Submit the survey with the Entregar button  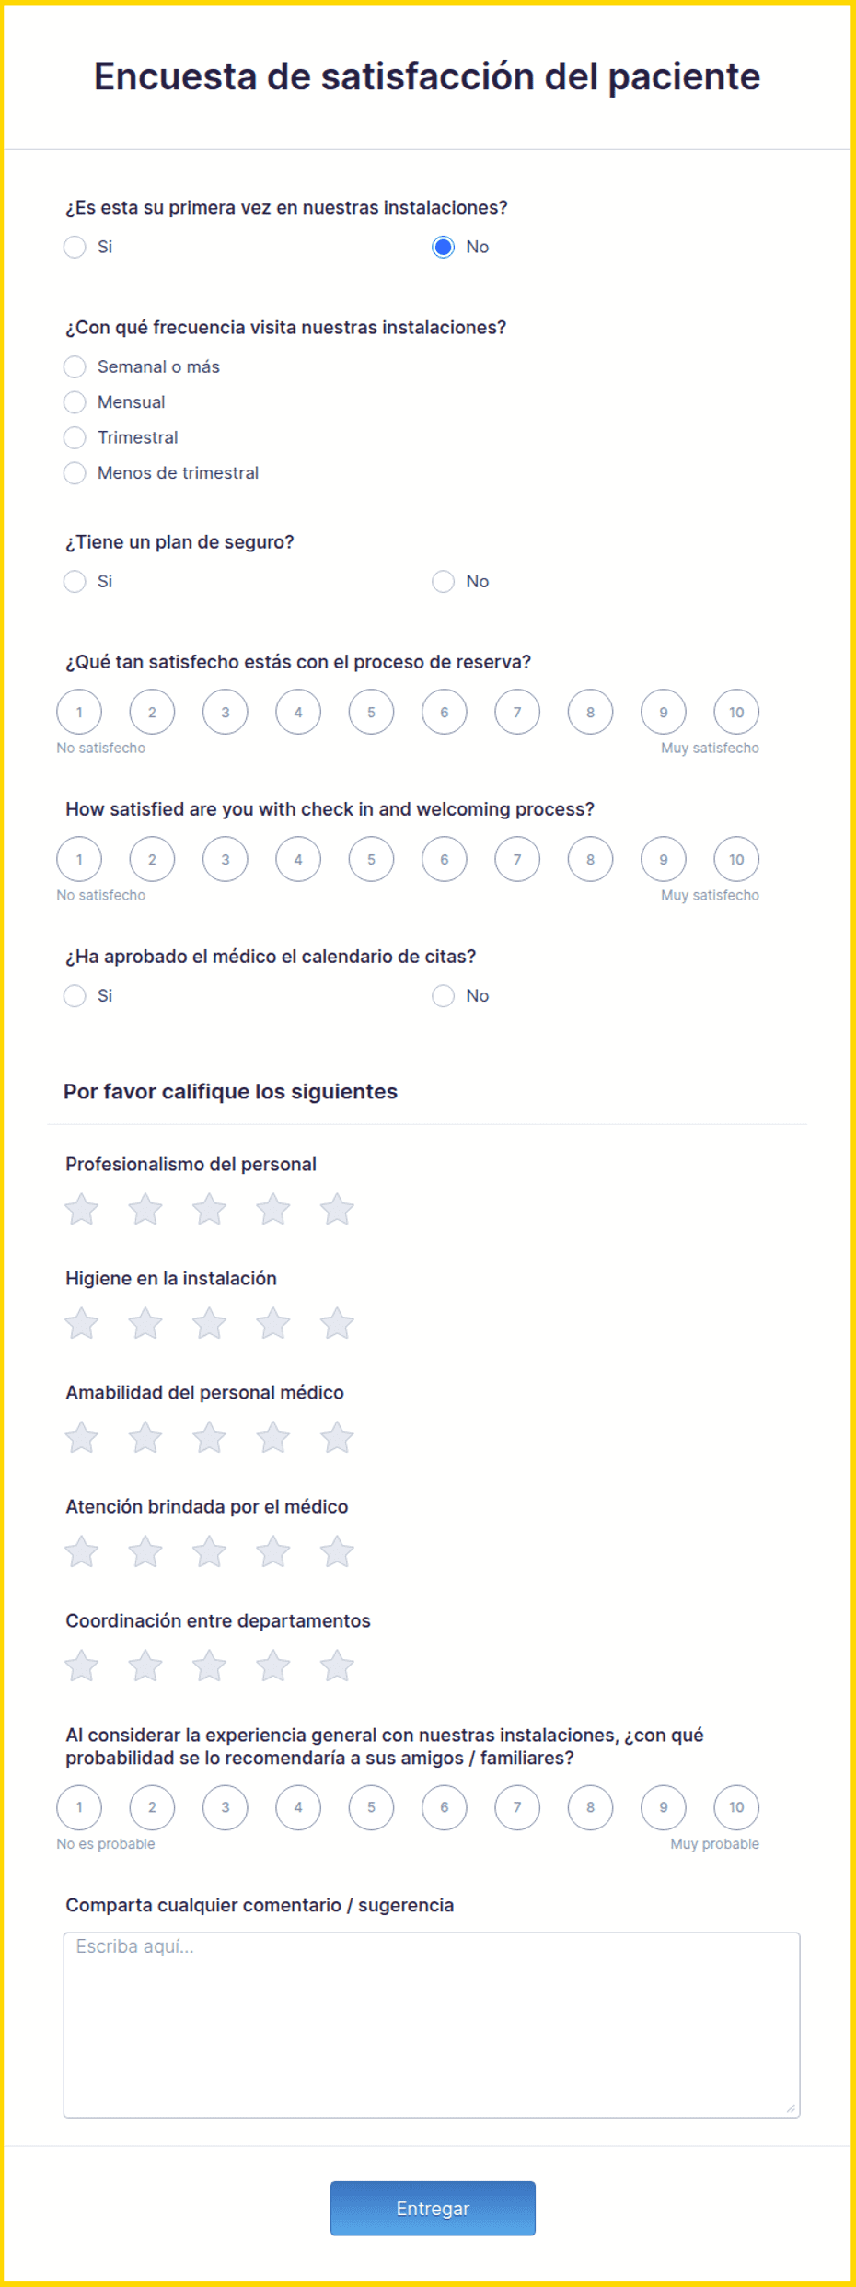(433, 2208)
